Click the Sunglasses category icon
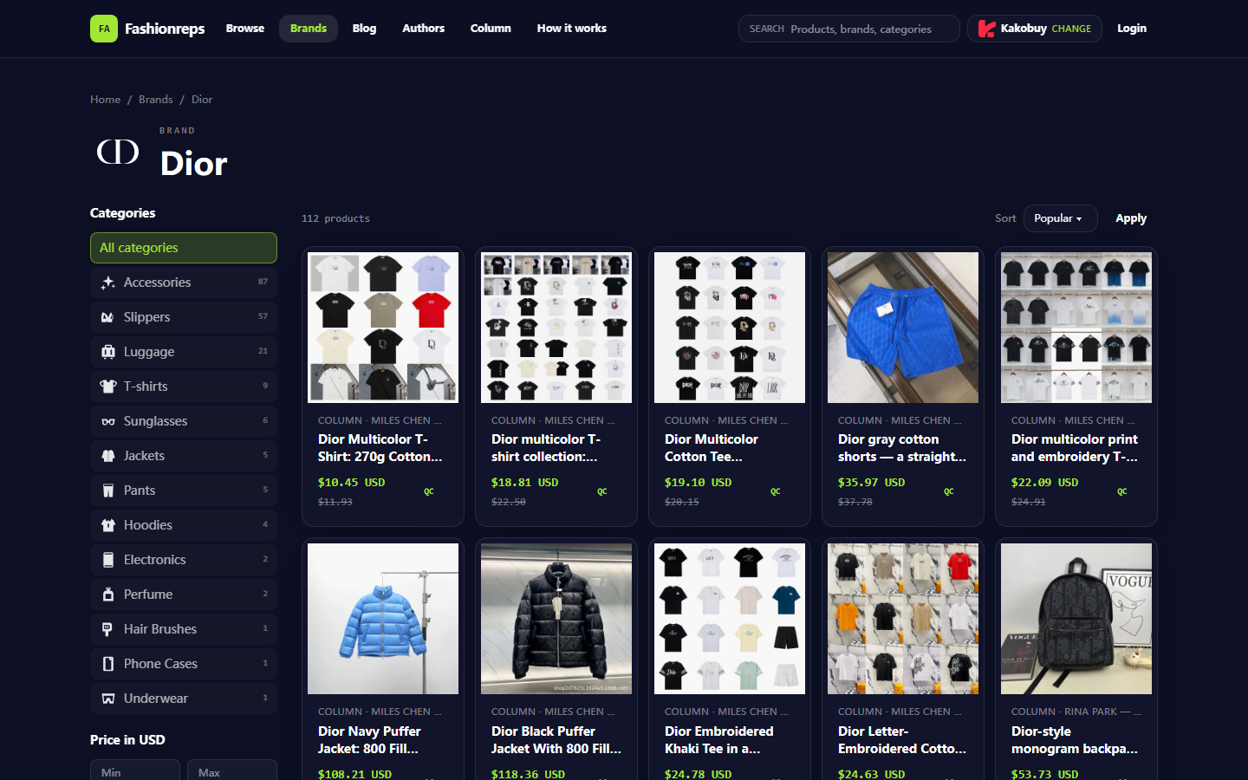1248x780 pixels. click(x=108, y=421)
